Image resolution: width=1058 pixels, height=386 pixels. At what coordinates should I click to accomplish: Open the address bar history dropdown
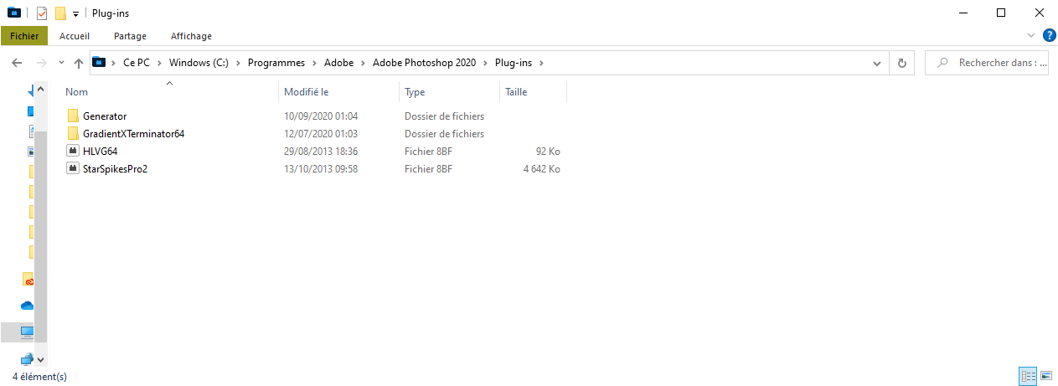(877, 63)
